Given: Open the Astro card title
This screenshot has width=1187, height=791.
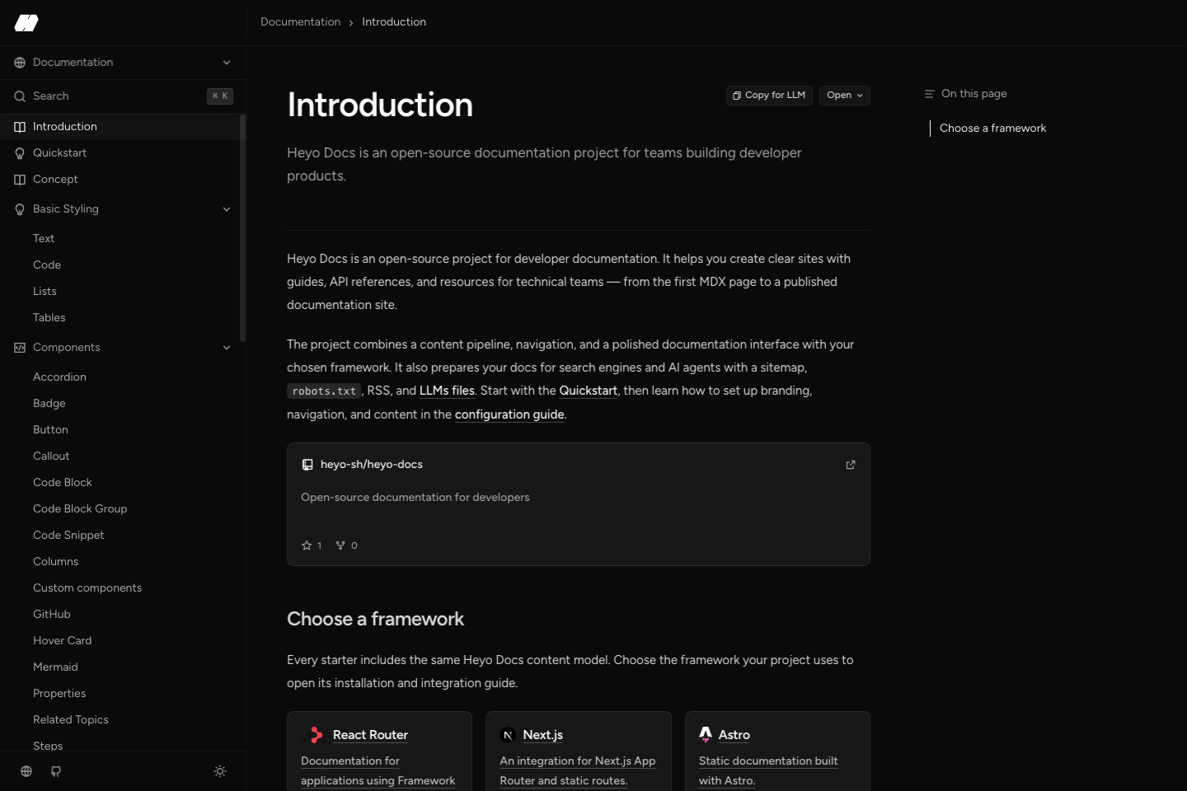Looking at the screenshot, I should pos(734,735).
